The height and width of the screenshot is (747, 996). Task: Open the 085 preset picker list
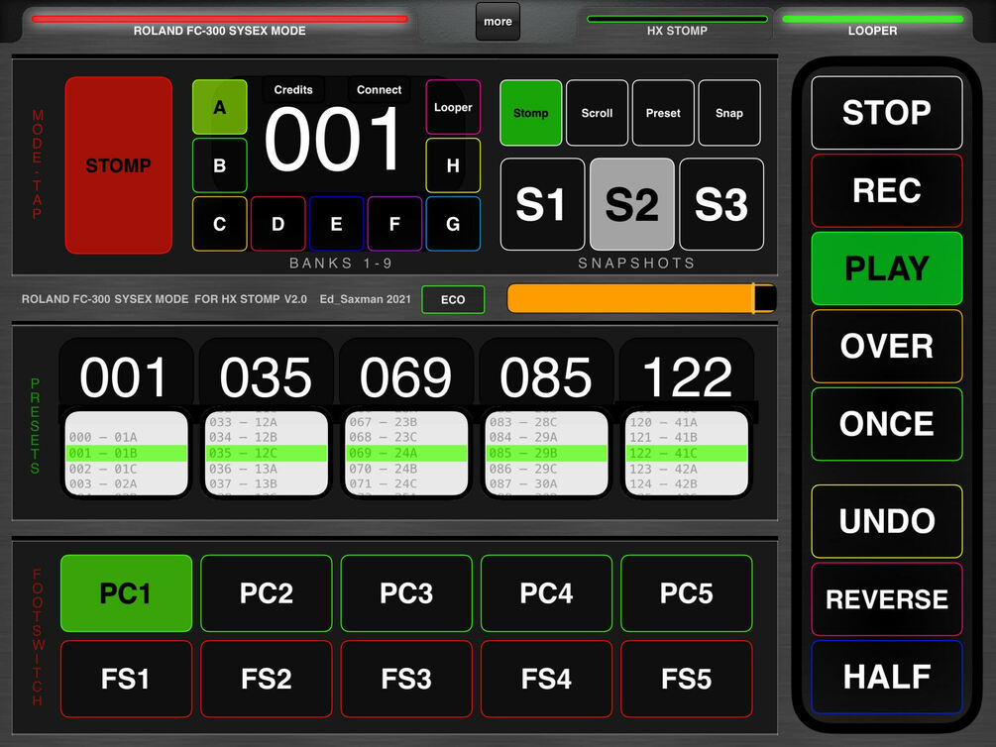click(547, 453)
